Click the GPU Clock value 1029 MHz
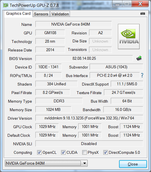Viewport: 151px width, 172px height. click(47, 127)
